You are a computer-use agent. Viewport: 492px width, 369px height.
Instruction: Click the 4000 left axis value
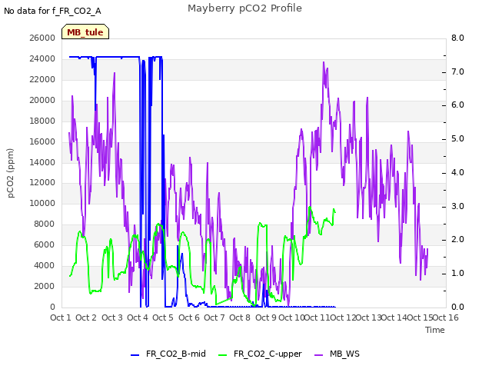45,265
